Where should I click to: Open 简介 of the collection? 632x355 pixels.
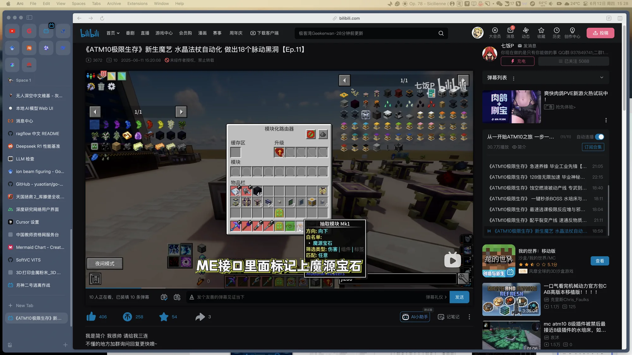[x=519, y=147]
